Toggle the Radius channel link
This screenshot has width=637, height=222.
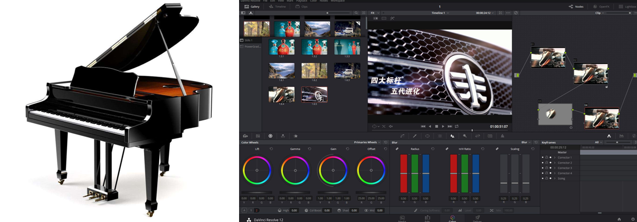(397, 149)
